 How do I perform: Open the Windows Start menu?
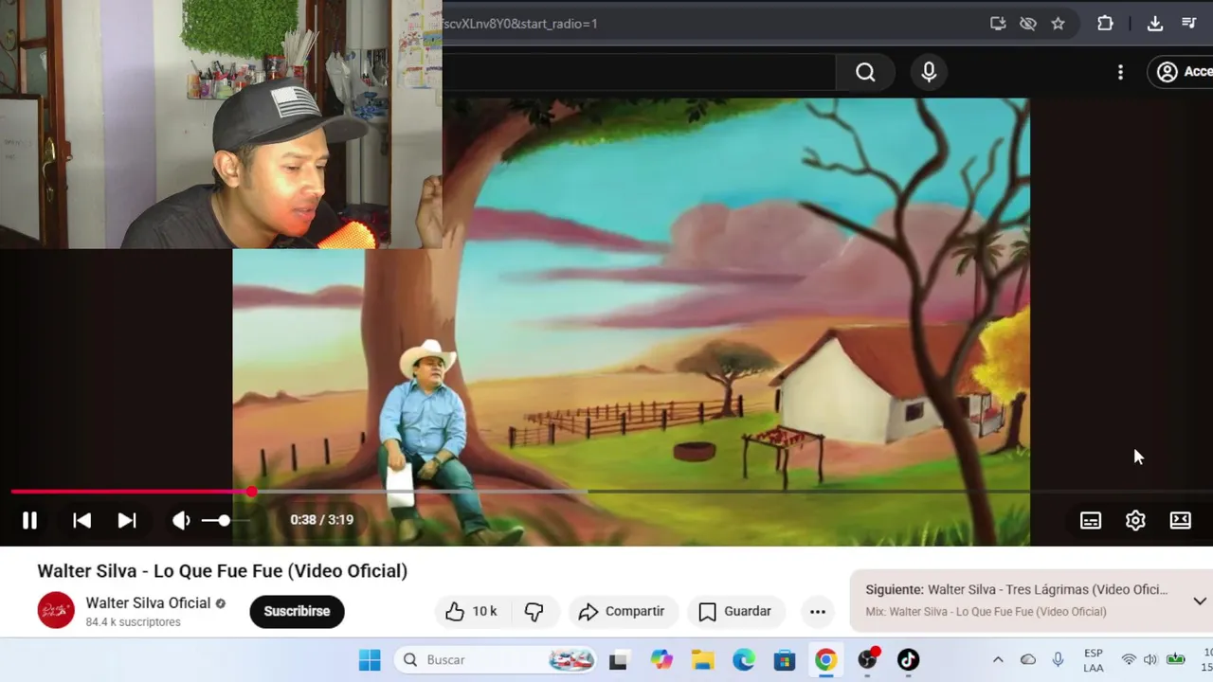click(370, 660)
